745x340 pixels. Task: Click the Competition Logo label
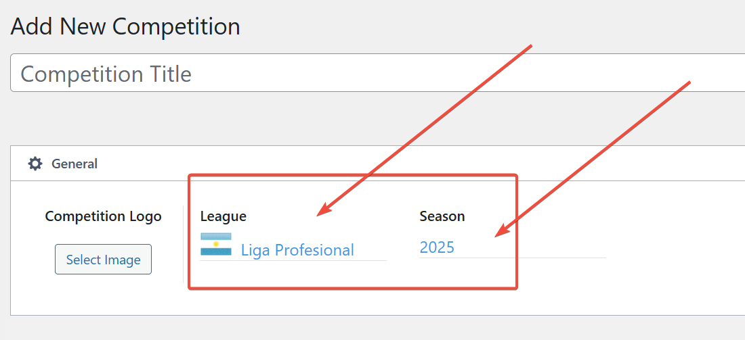coord(103,217)
